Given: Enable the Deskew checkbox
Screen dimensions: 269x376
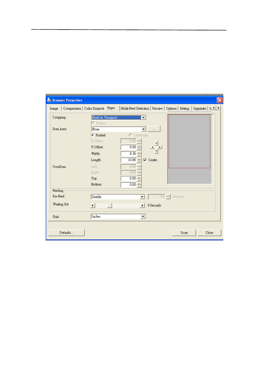Looking at the screenshot, I should pos(93,123).
